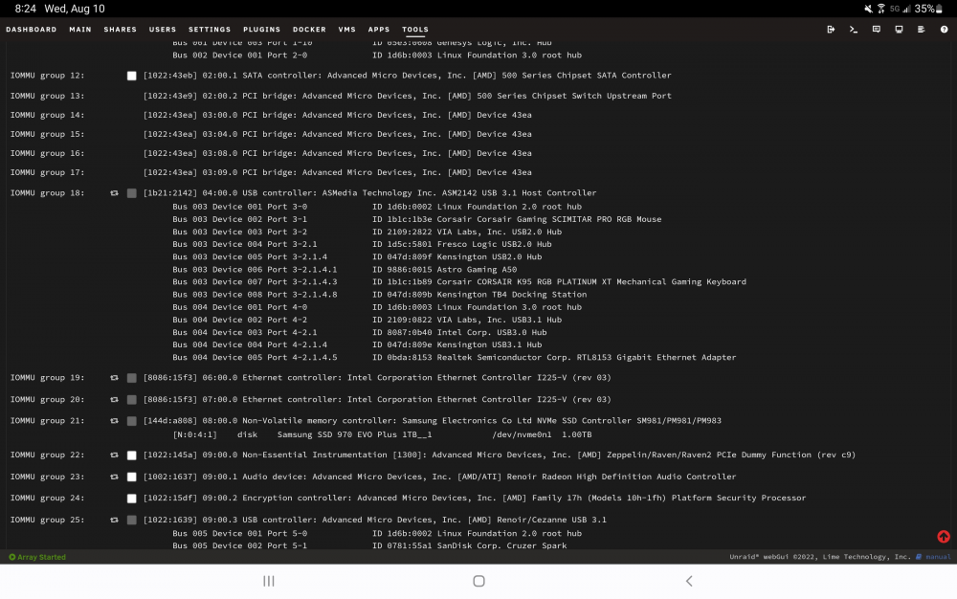Open the feedback icon in top bar
Viewport: 957px width, 599px height.
pyautogui.click(x=876, y=30)
